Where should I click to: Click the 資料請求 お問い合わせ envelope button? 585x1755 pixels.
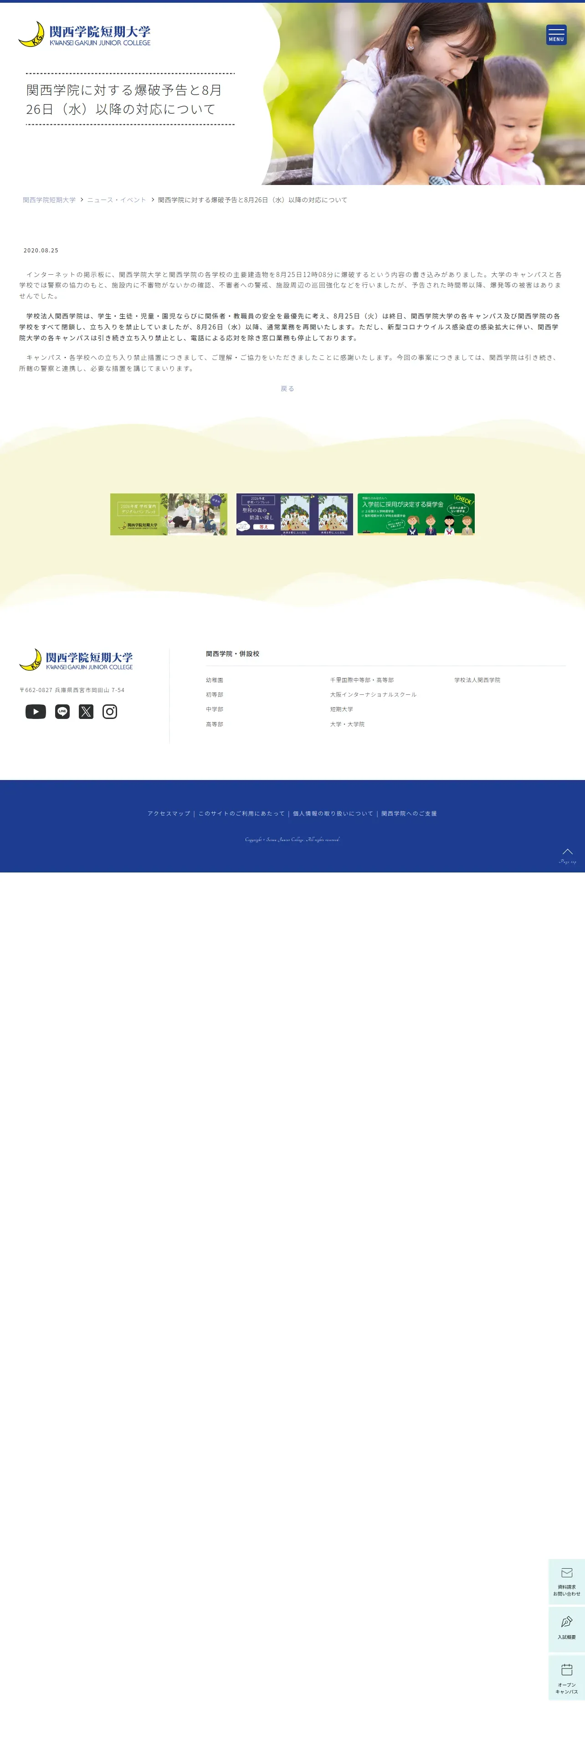pos(567,1582)
